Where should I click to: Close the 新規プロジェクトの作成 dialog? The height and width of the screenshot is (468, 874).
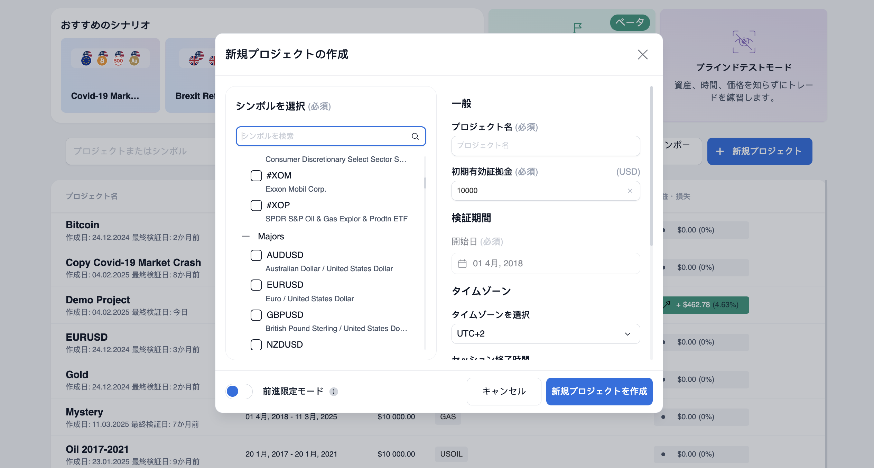[642, 55]
